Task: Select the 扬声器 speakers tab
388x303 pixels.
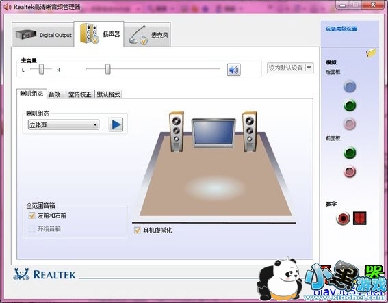Action: pos(99,34)
